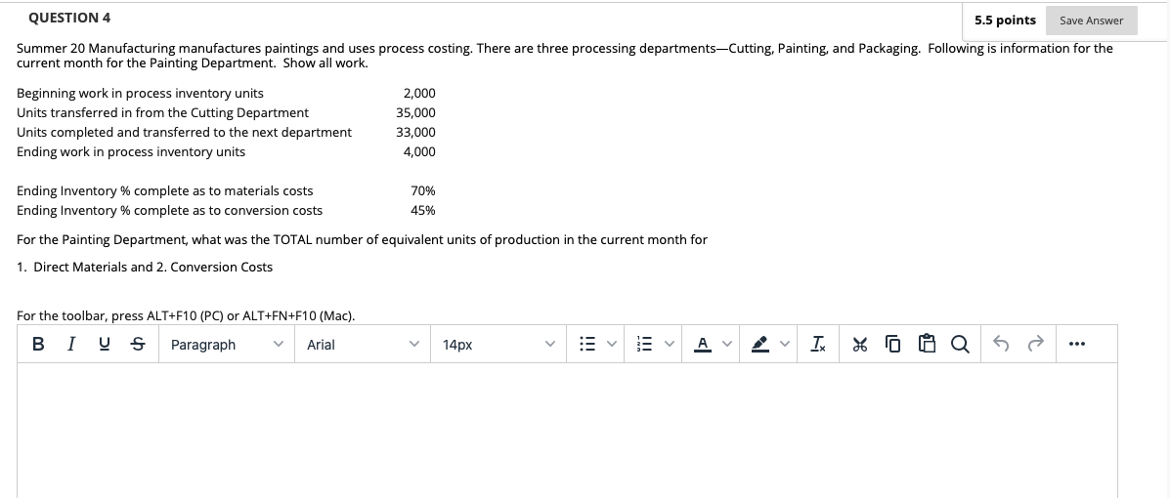1170x498 pixels.
Task: Open find and replace magnifier icon
Action: point(960,345)
